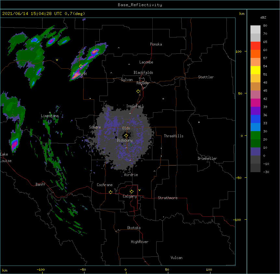Click the magenta storm cell above Lake Louise
Image resolution: width=280 pixels, height=274 pixels.
(14, 144)
